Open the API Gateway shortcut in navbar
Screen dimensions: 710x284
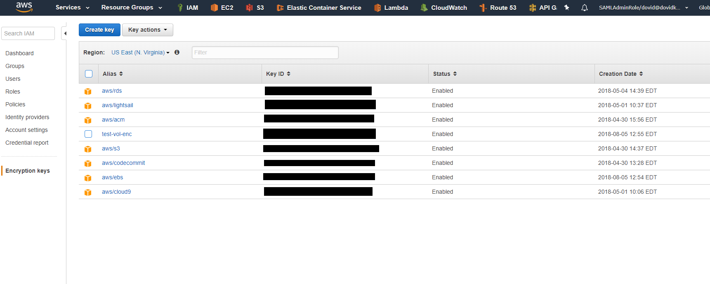point(543,7)
